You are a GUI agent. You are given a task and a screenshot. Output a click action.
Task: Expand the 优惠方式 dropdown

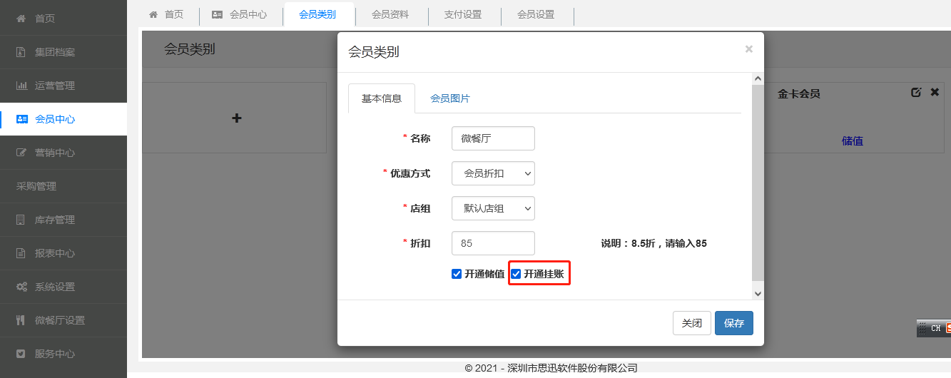click(493, 173)
